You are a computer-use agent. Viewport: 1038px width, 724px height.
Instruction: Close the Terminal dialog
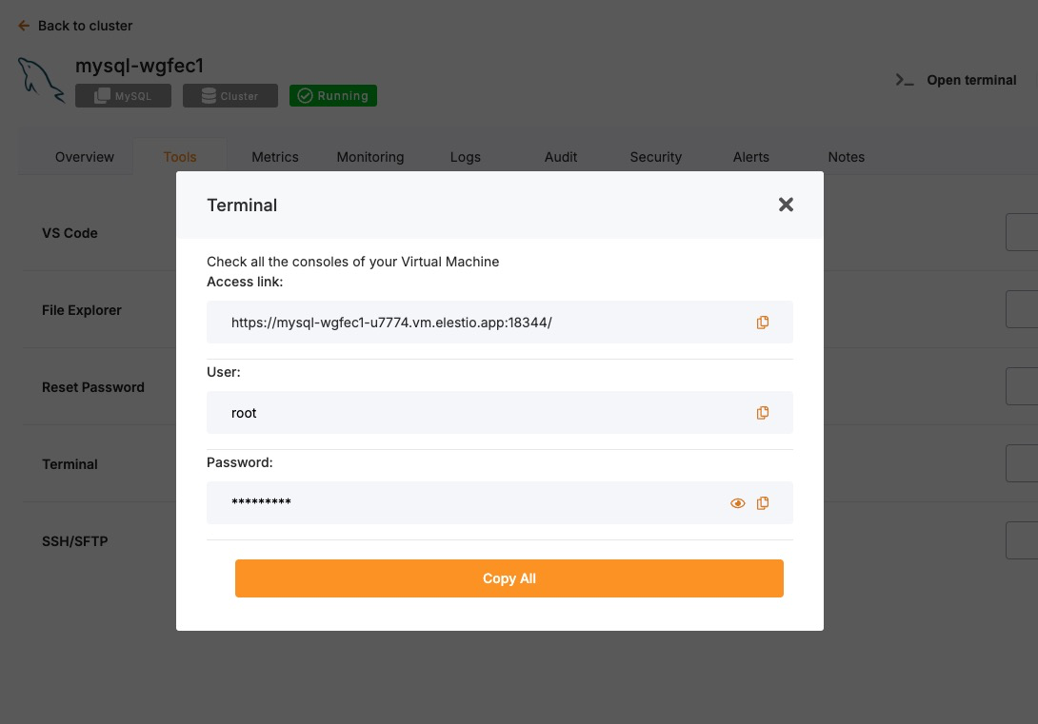click(786, 205)
